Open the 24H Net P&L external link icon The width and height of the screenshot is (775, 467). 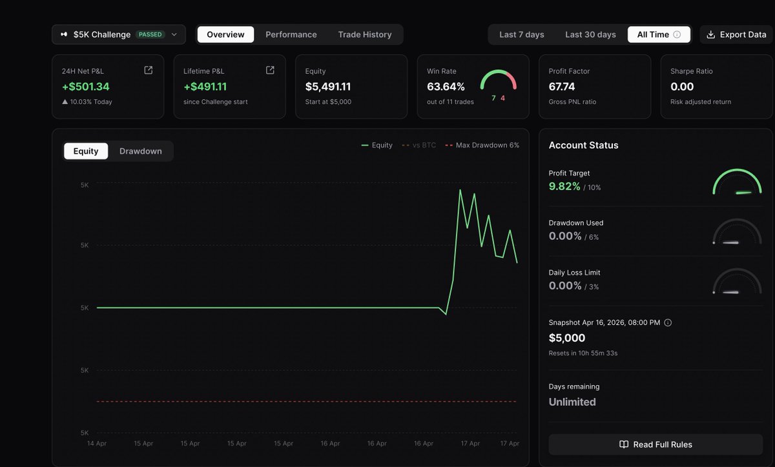coord(148,70)
